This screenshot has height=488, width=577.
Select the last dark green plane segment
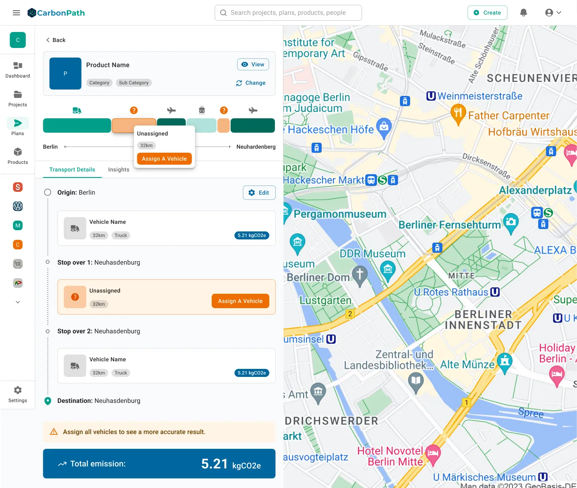click(x=253, y=125)
